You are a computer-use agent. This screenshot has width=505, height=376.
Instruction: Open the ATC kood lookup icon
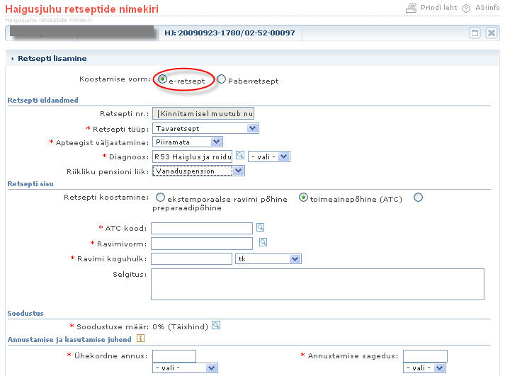(261, 227)
